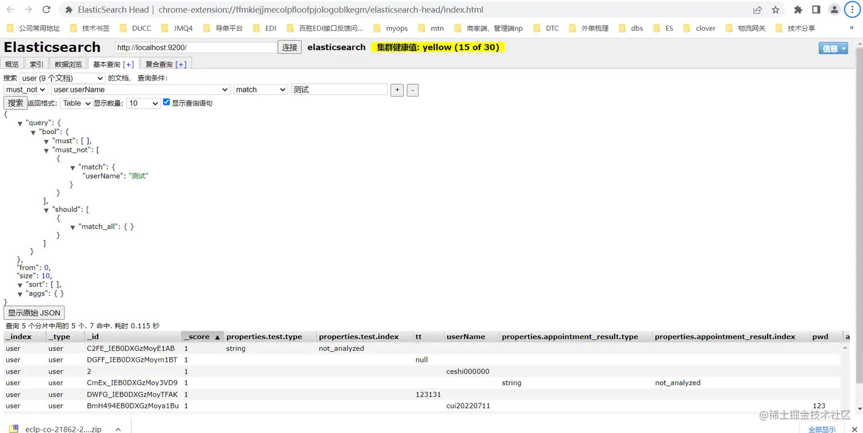
Task: Open the 技术书签 bookmark folder
Action: 90,28
